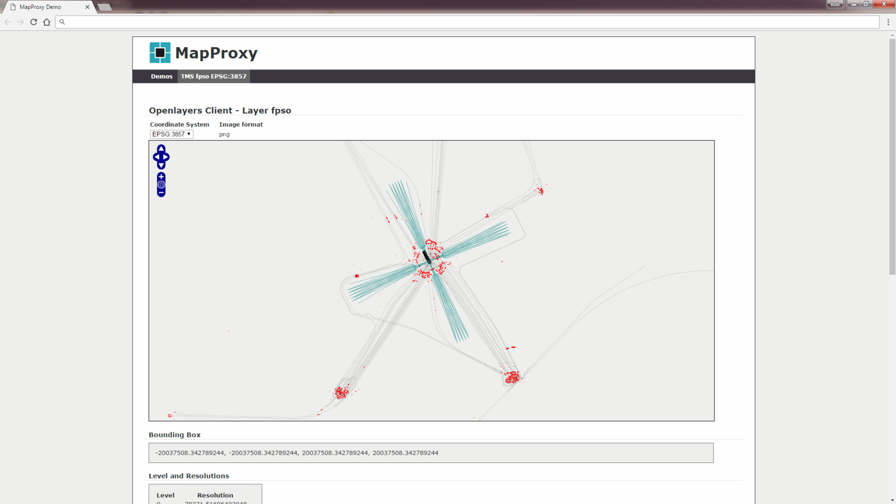Navigate forward in browser
The image size is (896, 504).
(21, 22)
